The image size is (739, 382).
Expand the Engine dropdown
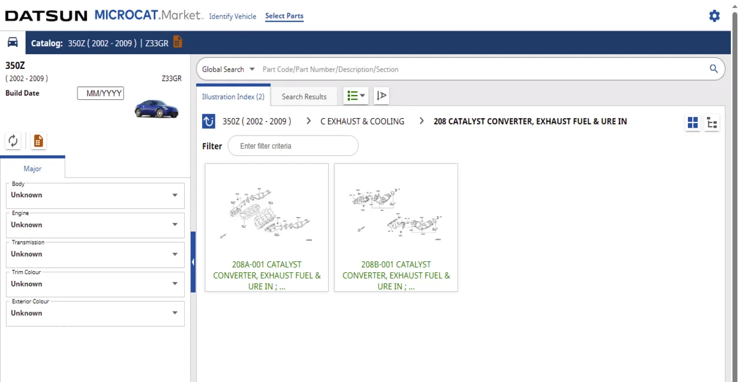point(95,225)
